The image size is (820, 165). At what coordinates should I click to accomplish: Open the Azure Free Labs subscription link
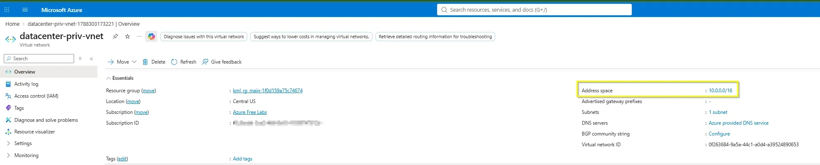250,112
